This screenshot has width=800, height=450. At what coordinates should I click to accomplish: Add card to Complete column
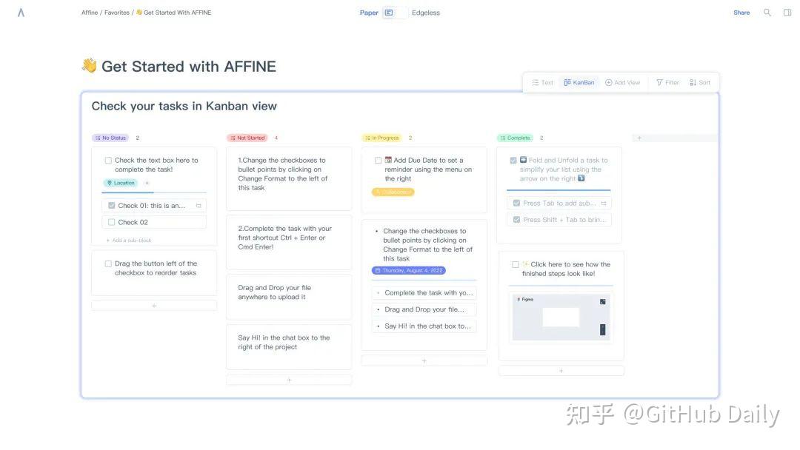561,371
